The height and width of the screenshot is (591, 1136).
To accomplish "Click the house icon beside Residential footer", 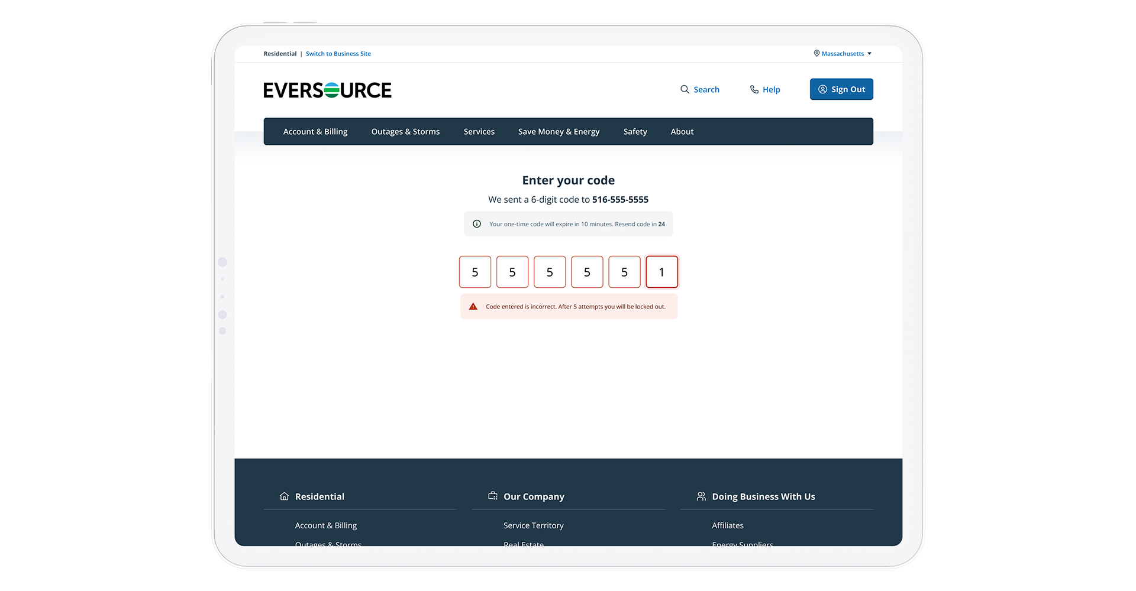I will (285, 496).
